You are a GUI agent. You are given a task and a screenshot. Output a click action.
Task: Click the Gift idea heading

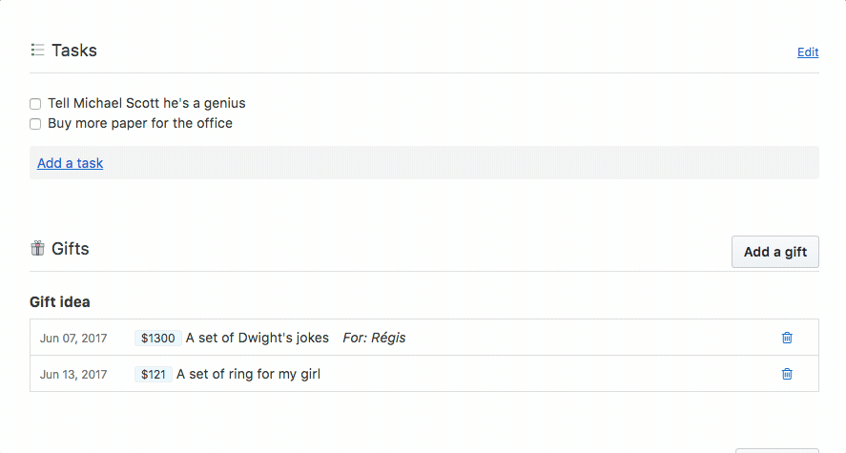(x=60, y=302)
